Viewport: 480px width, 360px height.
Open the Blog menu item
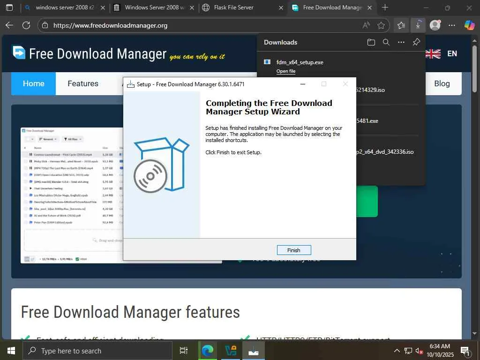tap(442, 83)
